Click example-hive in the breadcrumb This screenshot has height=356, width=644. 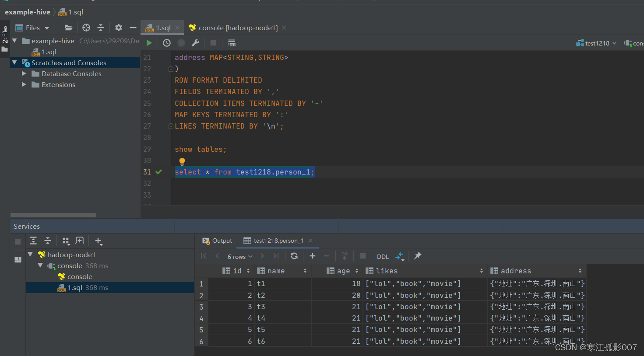pos(28,12)
